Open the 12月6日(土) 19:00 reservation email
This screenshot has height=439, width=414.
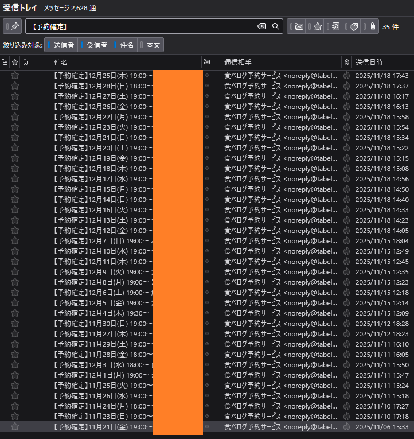coord(103,293)
